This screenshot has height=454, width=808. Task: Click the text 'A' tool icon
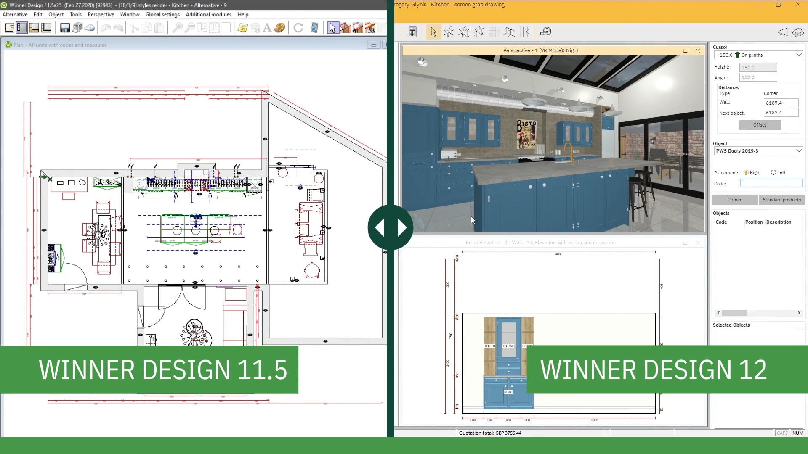coord(267,28)
